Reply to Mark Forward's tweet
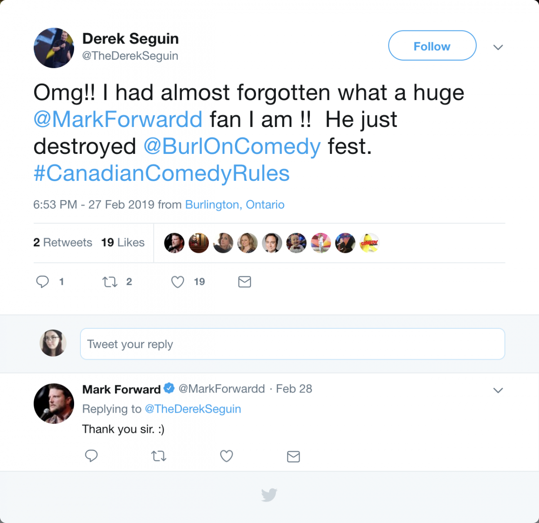 point(91,456)
